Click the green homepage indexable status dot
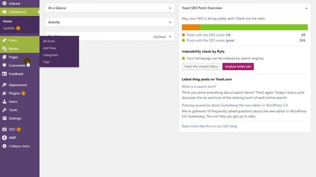 [183, 59]
